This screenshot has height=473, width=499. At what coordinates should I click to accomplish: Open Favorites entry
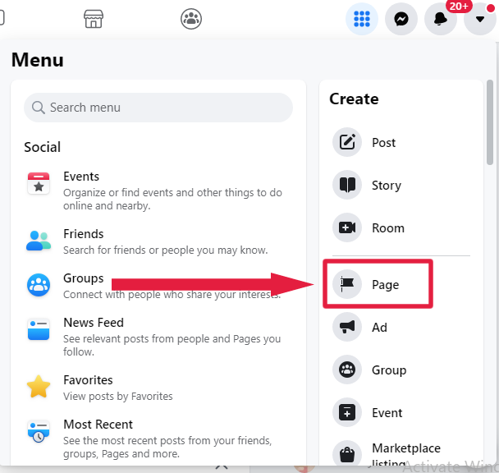(88, 380)
